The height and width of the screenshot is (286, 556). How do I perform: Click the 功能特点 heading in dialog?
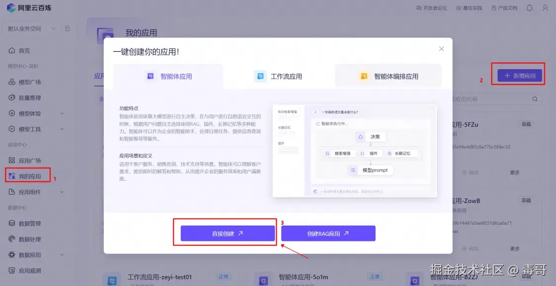[128, 109]
